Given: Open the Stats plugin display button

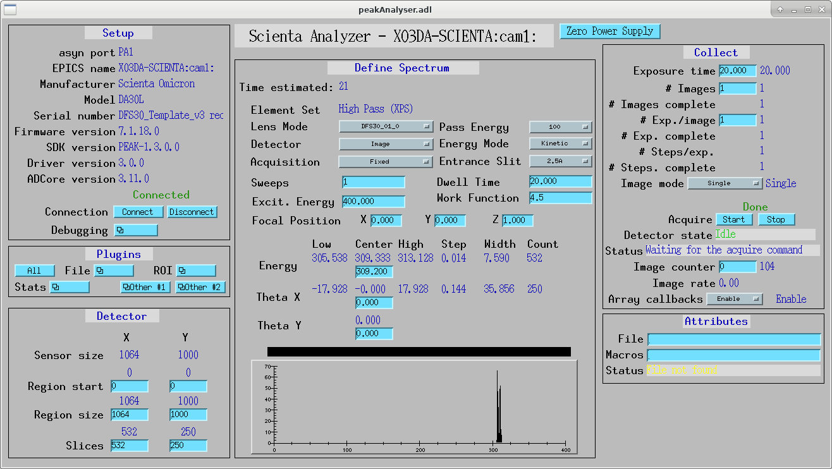Looking at the screenshot, I should coord(70,287).
